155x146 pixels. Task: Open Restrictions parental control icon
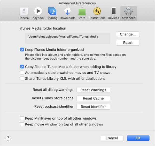97,11
